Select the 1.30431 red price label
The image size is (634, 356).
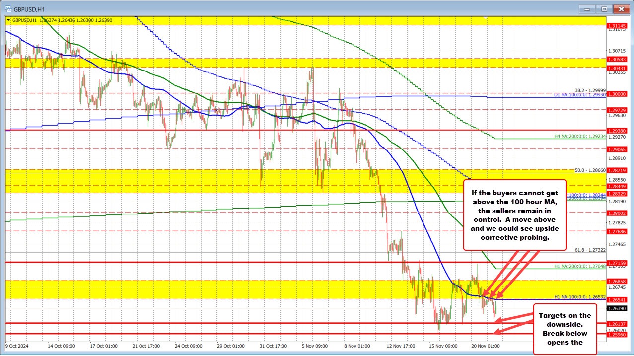coord(618,68)
